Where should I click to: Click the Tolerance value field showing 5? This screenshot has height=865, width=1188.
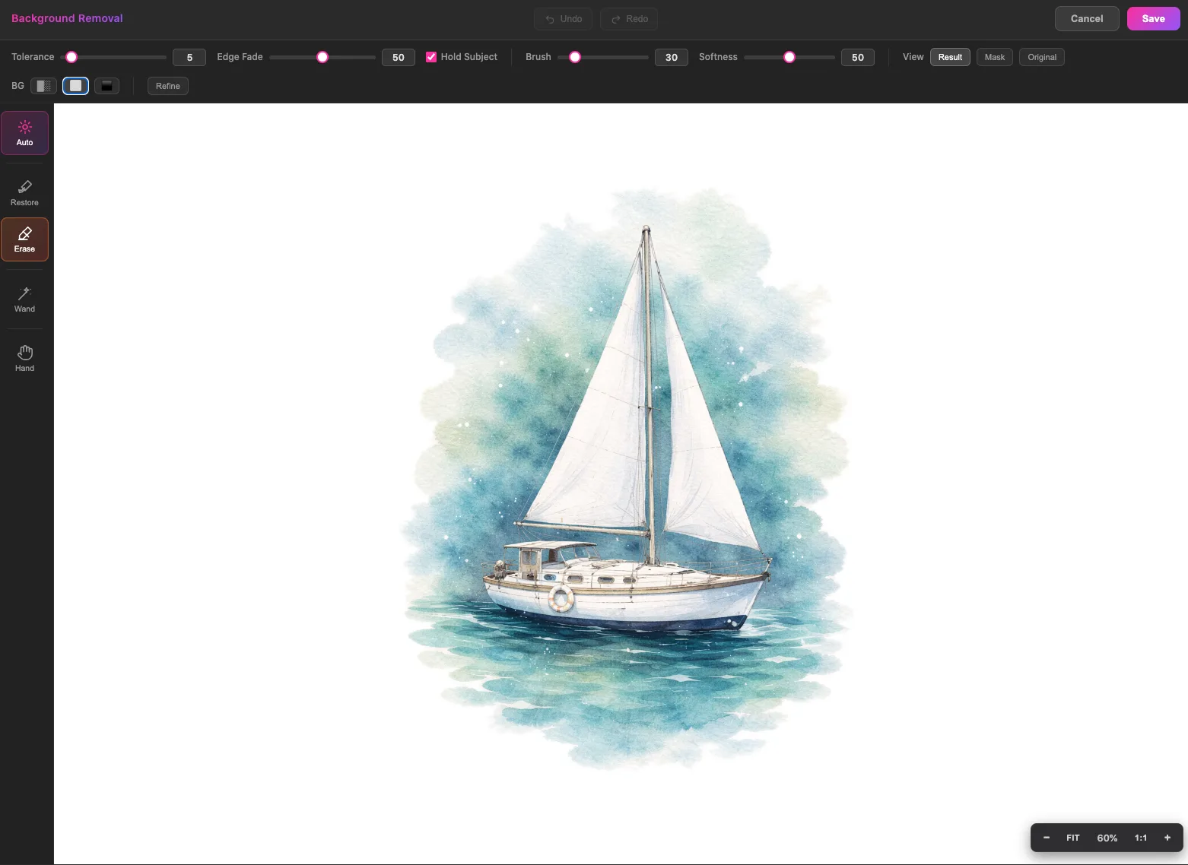(x=189, y=57)
